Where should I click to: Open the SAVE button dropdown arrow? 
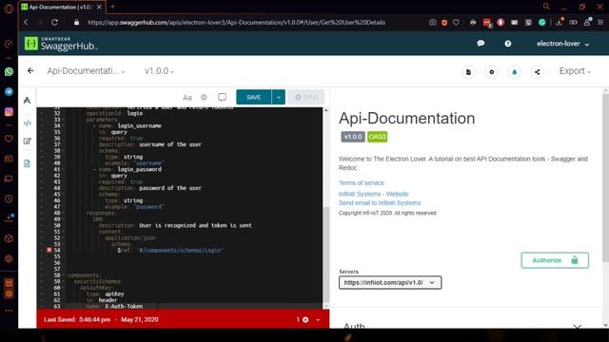point(279,97)
